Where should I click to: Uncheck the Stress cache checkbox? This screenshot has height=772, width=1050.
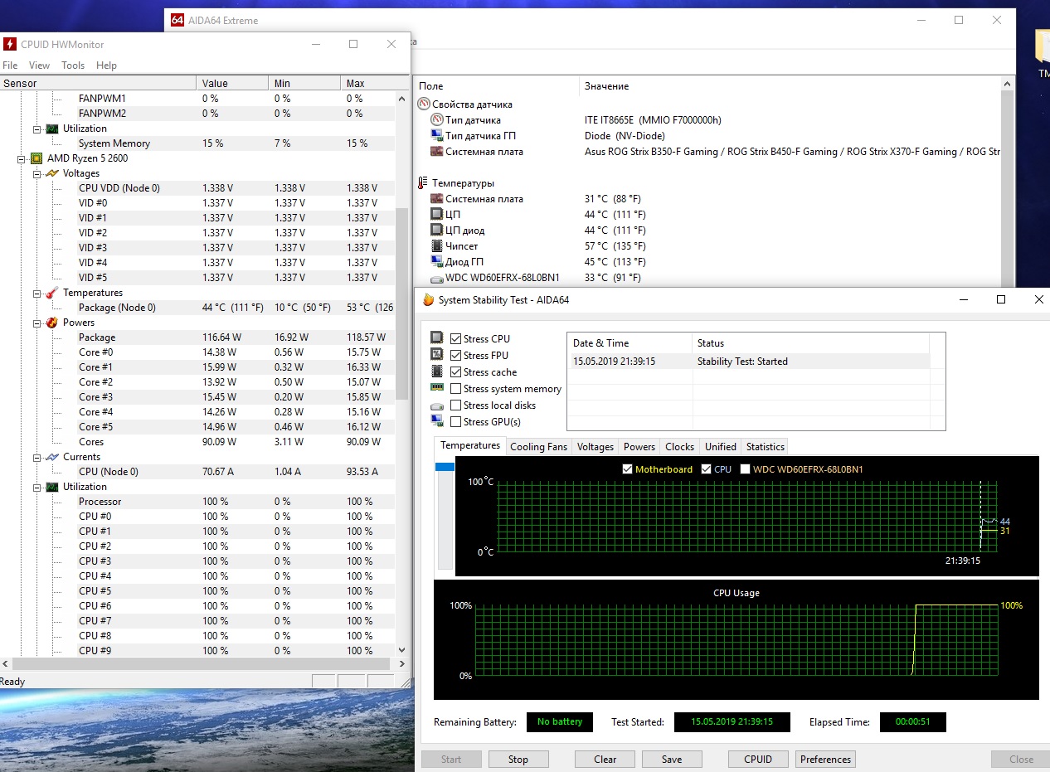click(455, 371)
